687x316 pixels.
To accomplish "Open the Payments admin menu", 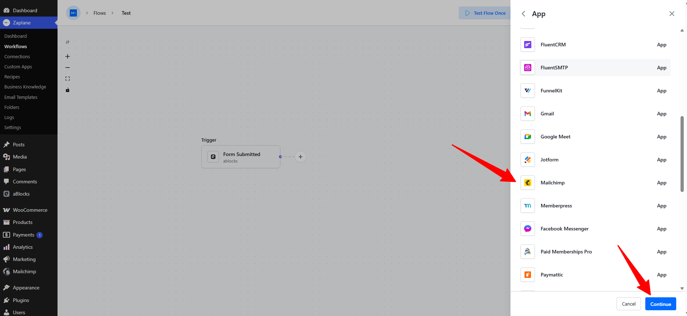I will (x=29, y=235).
